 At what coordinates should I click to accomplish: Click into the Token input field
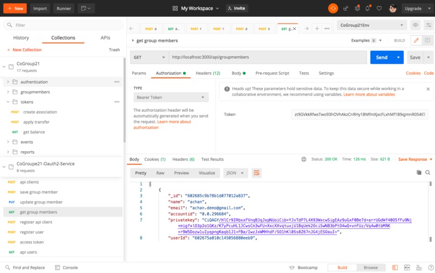tap(359, 114)
